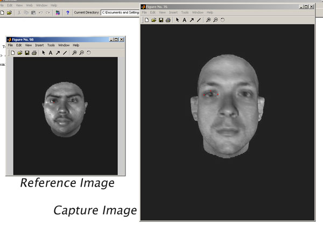Click the Print icon in Figure No. 76
Viewport: 323px width, 227px height.
tap(168, 20)
